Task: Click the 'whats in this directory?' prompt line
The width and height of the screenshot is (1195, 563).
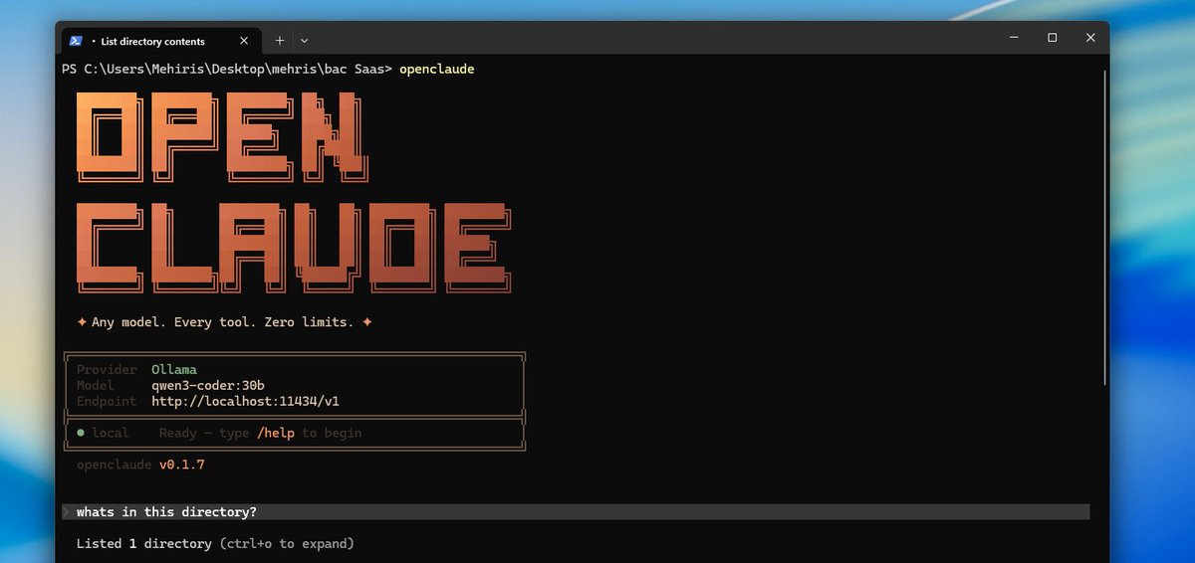Action: pyautogui.click(x=576, y=511)
